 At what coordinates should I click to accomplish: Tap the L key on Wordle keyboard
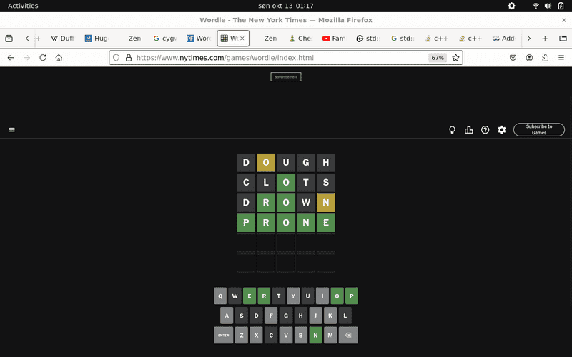[345, 316]
